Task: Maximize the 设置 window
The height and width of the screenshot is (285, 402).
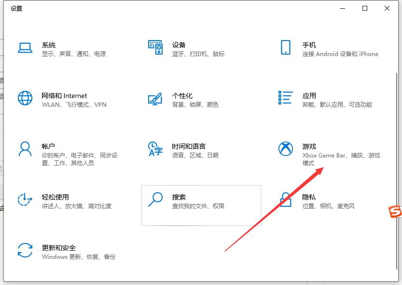Action: 365,8
